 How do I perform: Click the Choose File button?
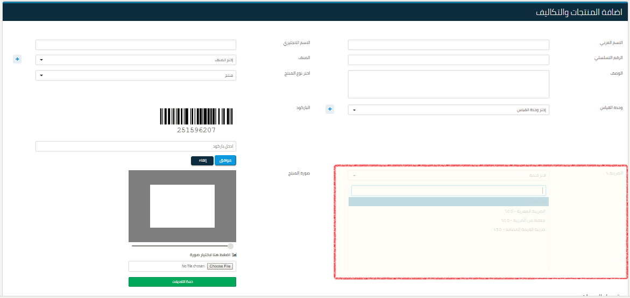220,266
